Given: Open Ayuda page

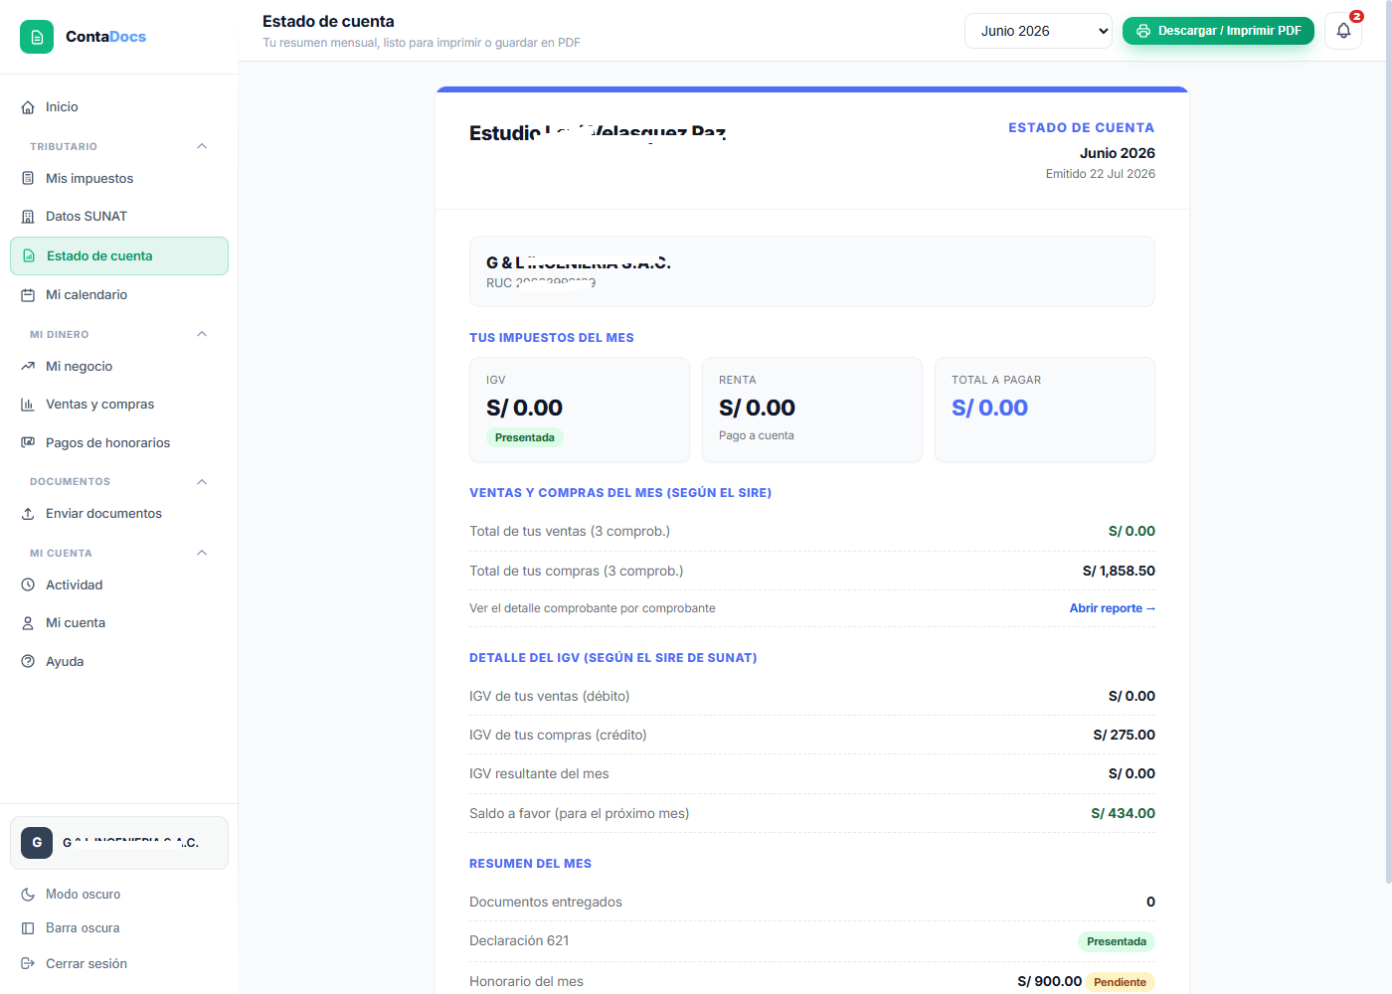Looking at the screenshot, I should click(x=119, y=662).
